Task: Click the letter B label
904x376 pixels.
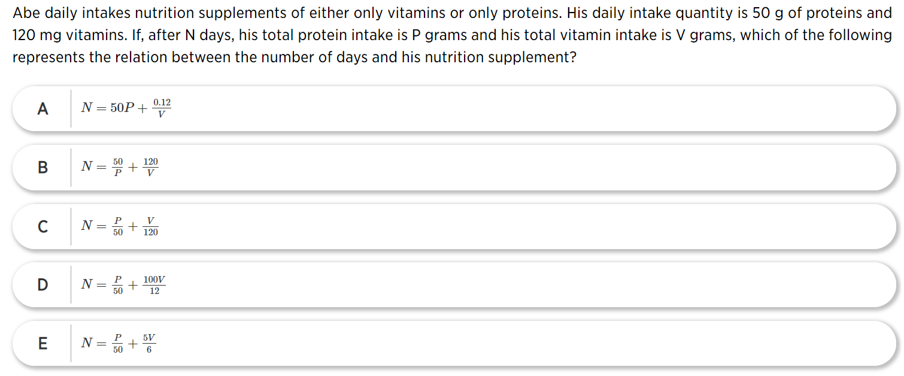Action: 43,168
